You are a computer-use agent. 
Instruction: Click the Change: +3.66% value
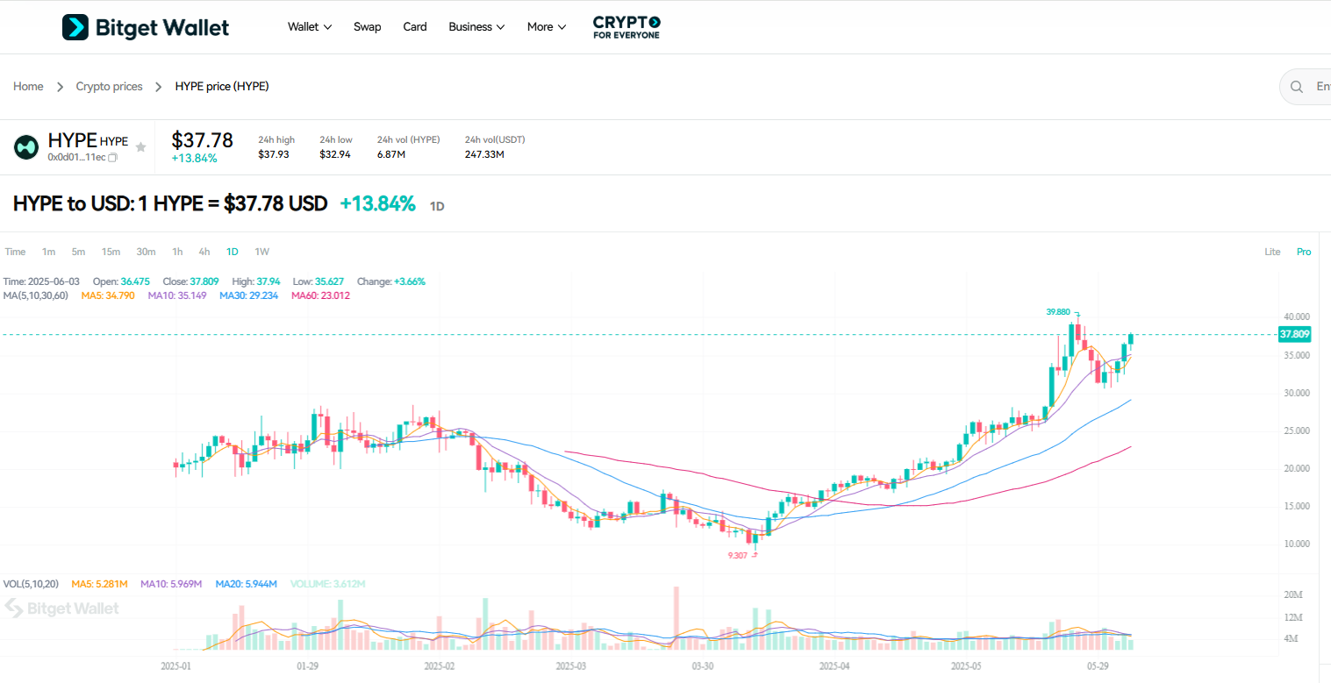point(390,281)
